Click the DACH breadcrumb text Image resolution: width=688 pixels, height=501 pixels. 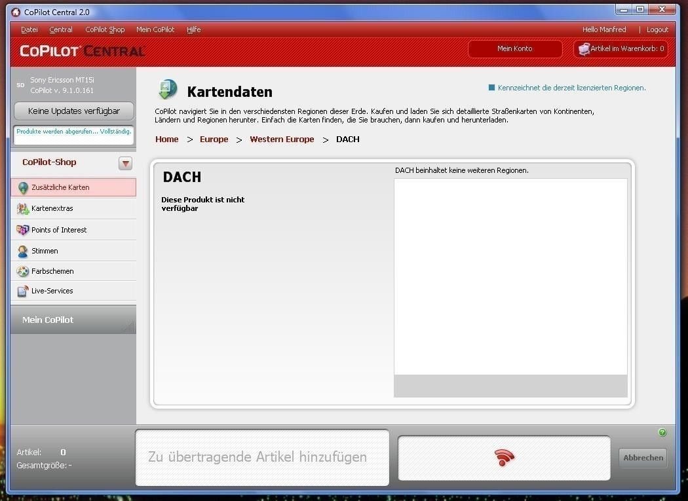[347, 139]
